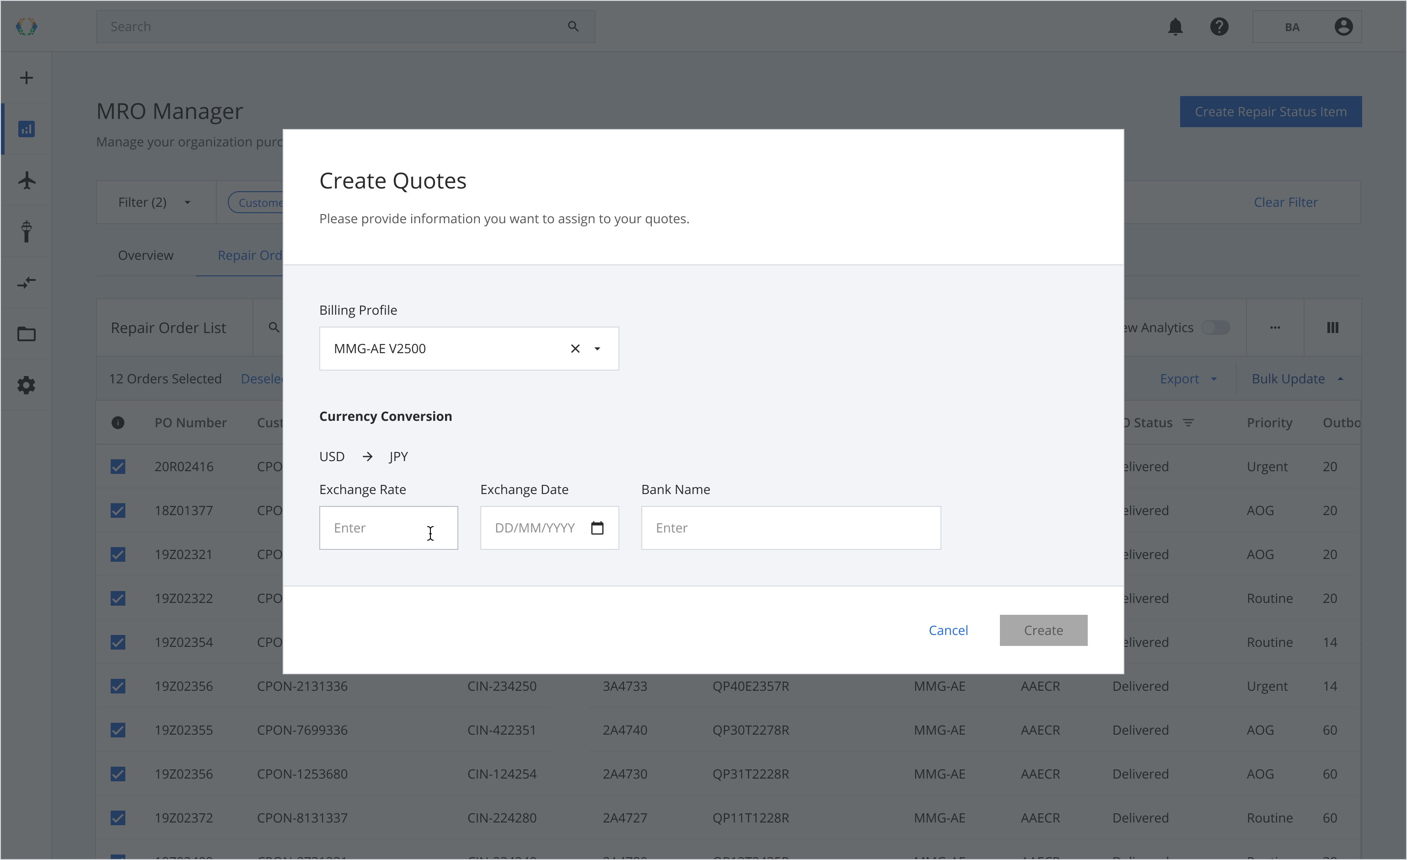Click the Repair Order List search icon
This screenshot has width=1407, height=860.
(x=274, y=327)
